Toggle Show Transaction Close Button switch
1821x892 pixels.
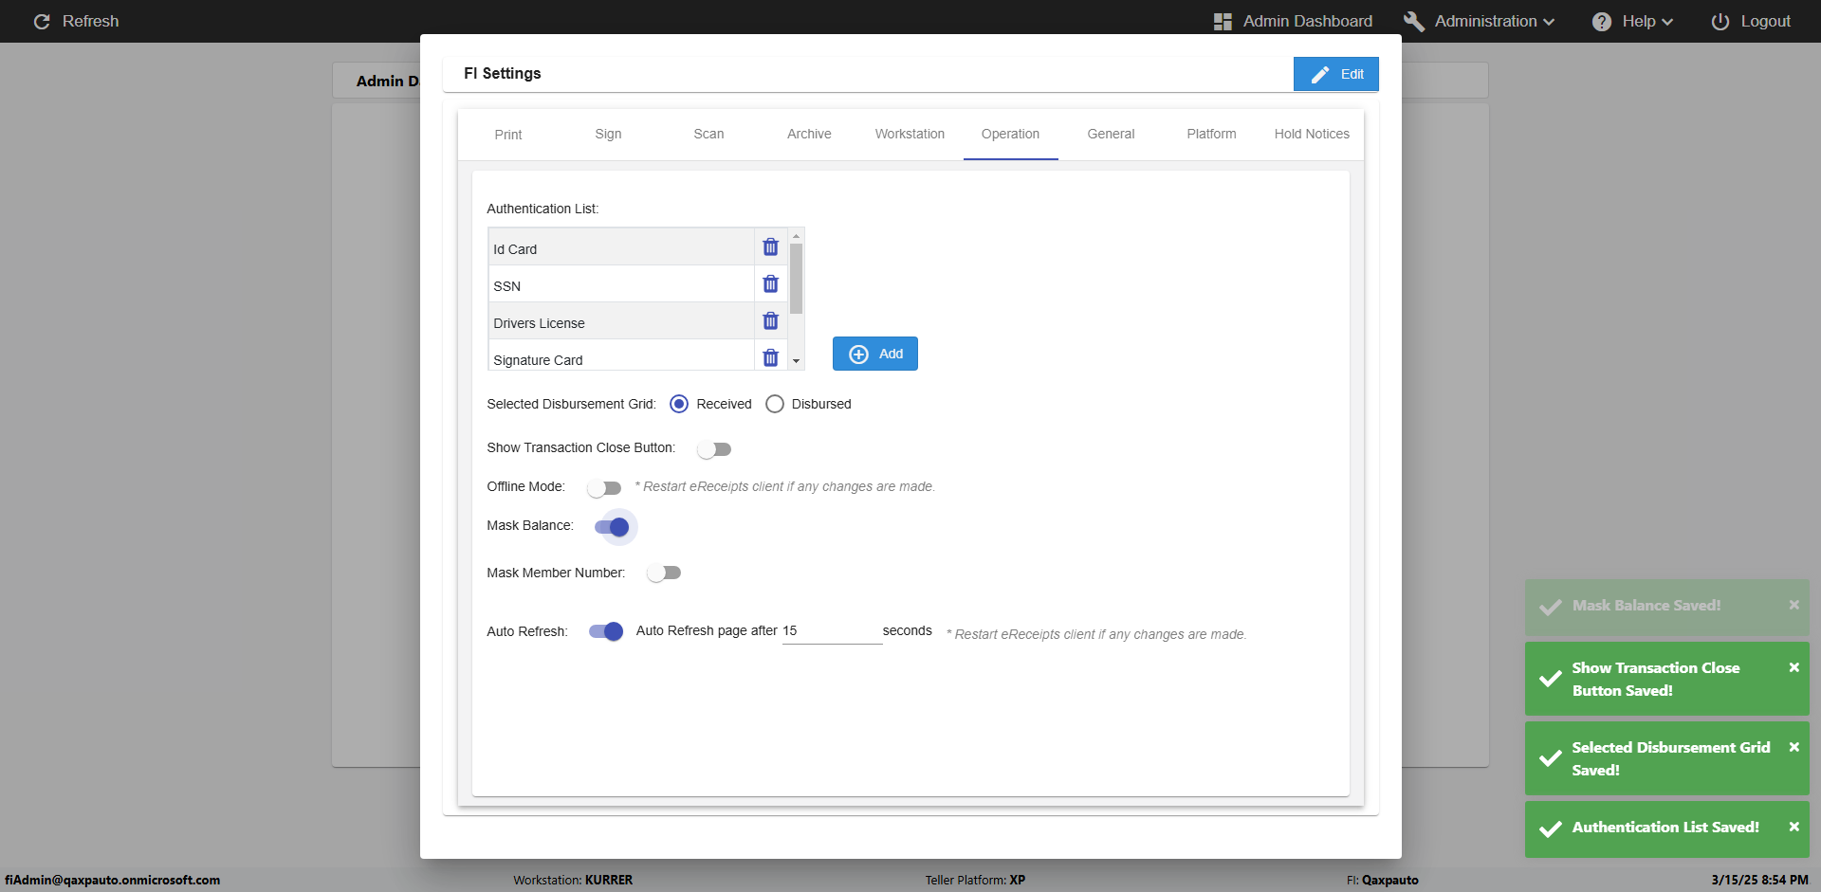click(x=714, y=449)
